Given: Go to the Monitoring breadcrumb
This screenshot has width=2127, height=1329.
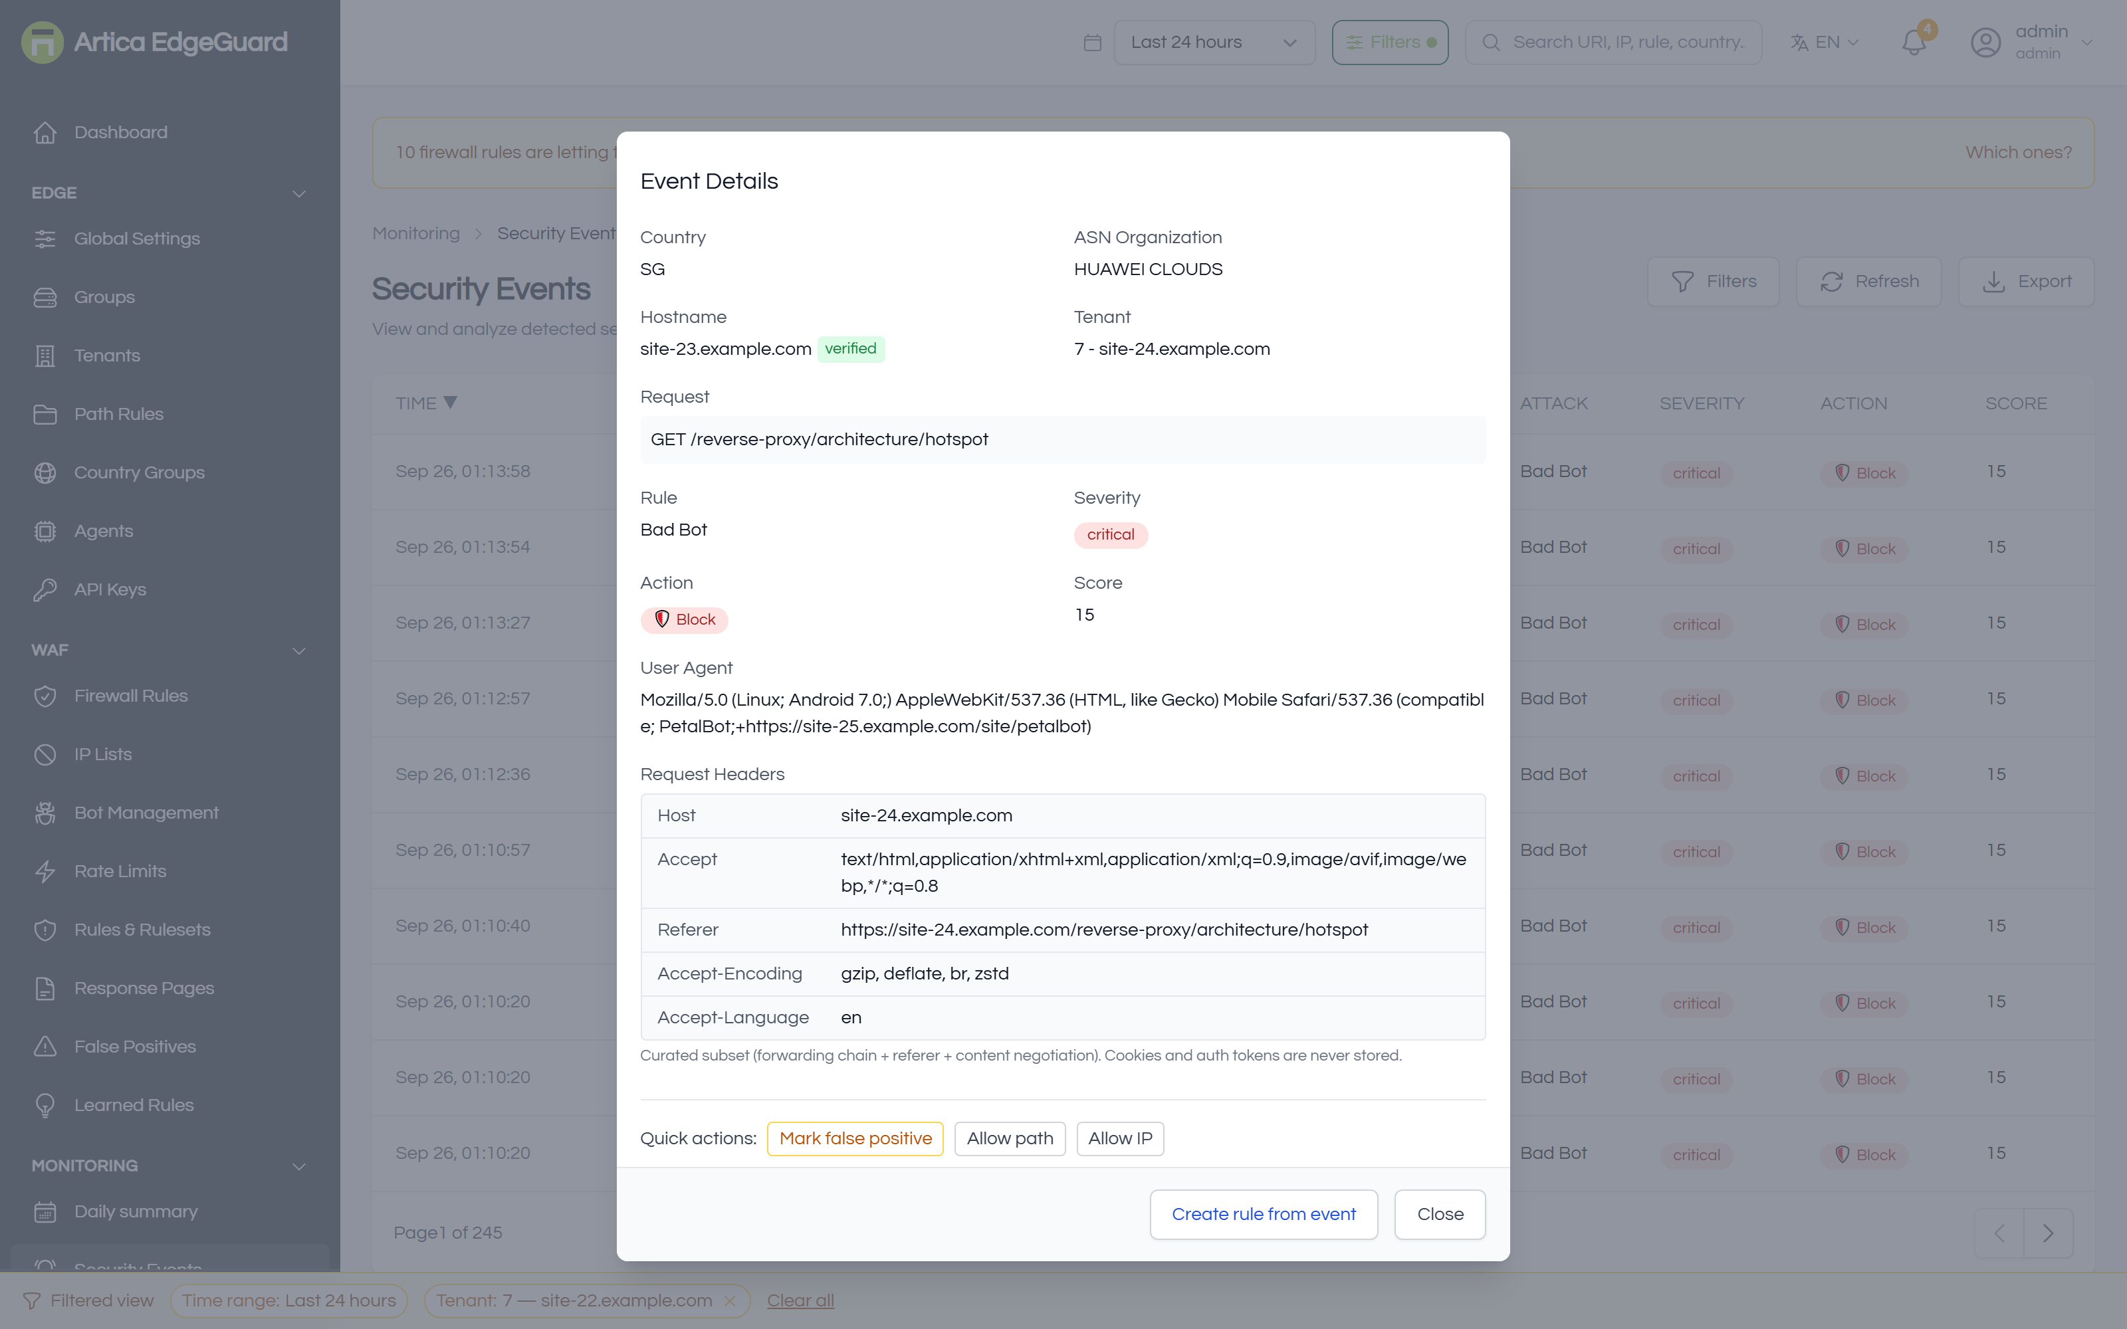Looking at the screenshot, I should pyautogui.click(x=415, y=233).
